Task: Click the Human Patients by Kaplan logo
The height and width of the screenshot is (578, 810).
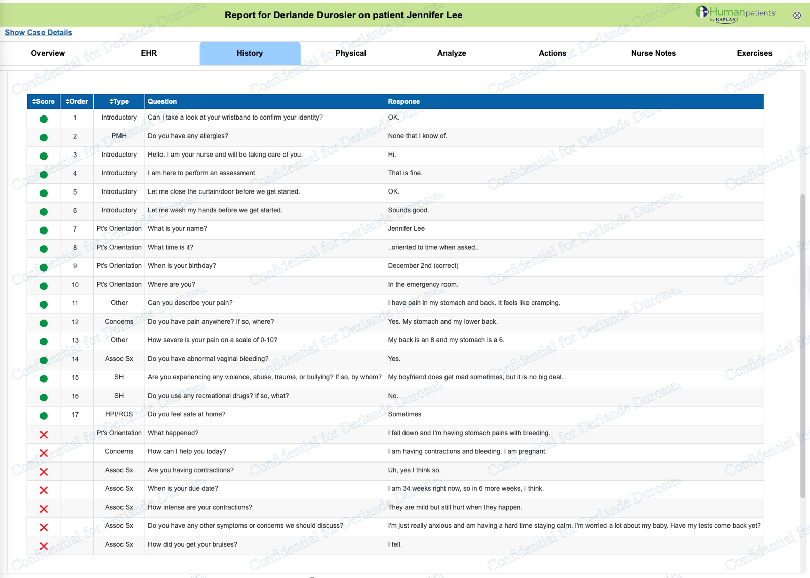Action: 735,14
